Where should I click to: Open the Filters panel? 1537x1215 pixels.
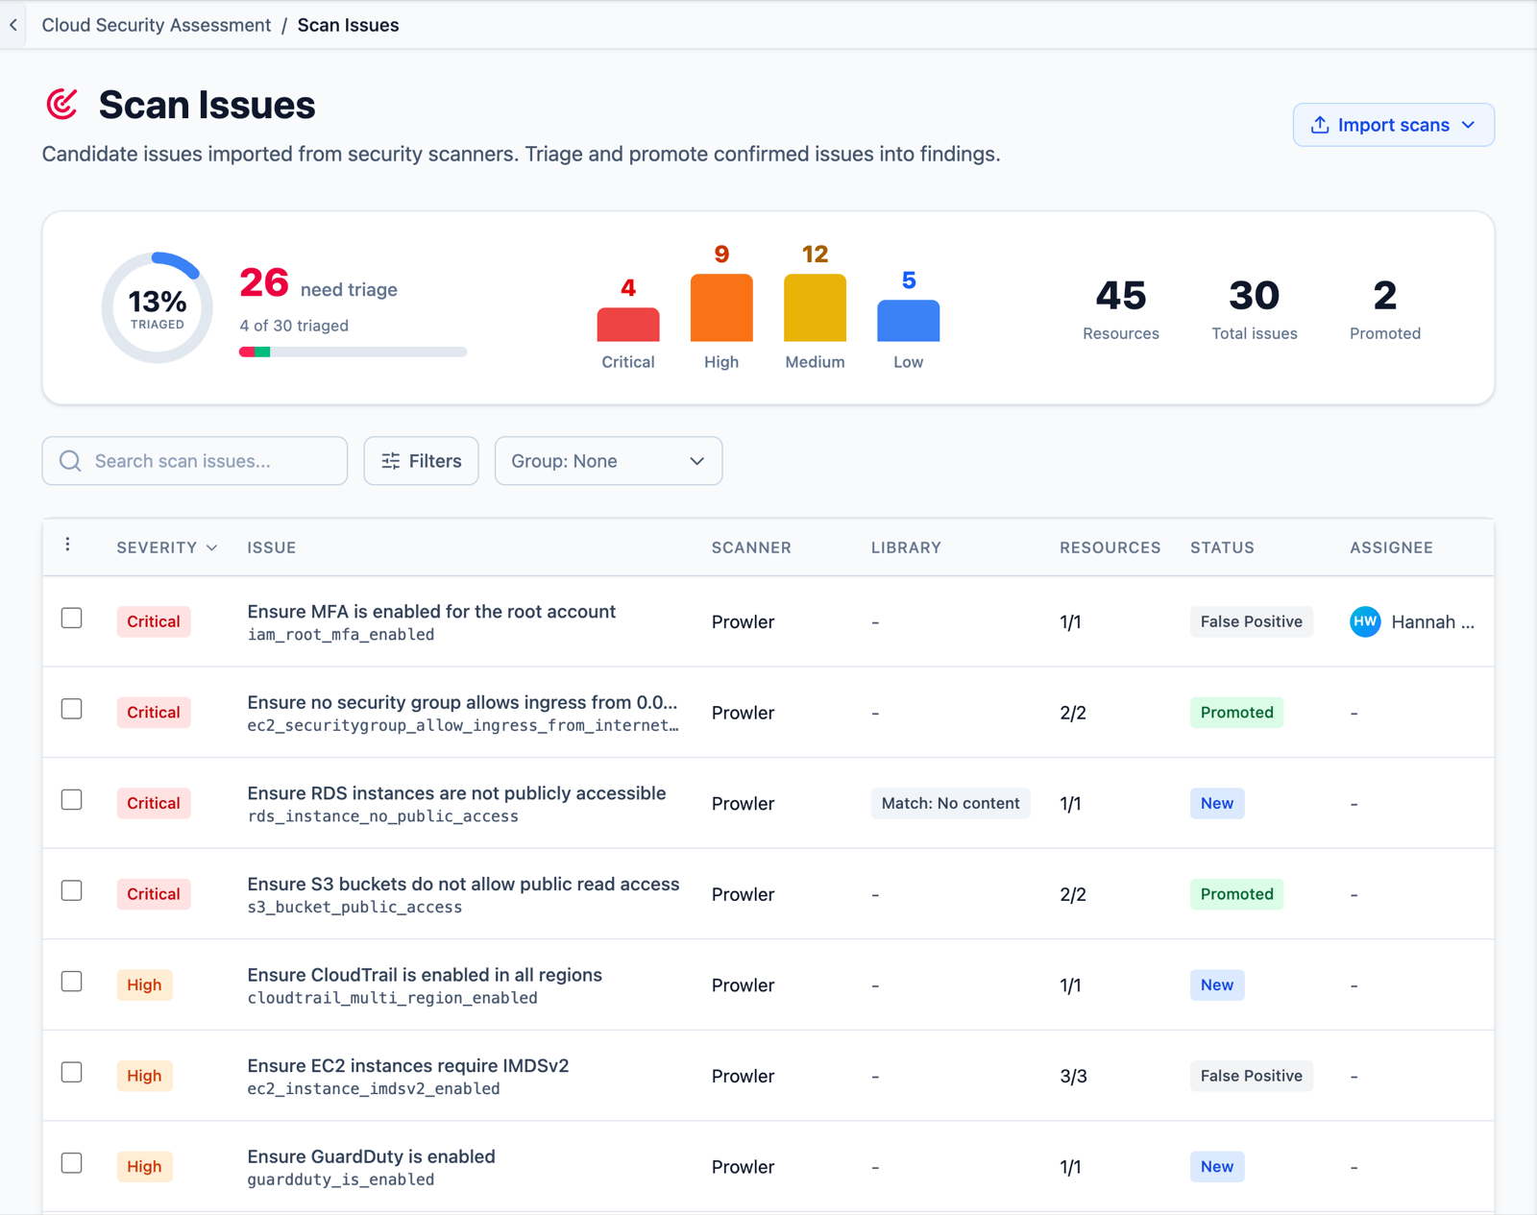coord(421,461)
